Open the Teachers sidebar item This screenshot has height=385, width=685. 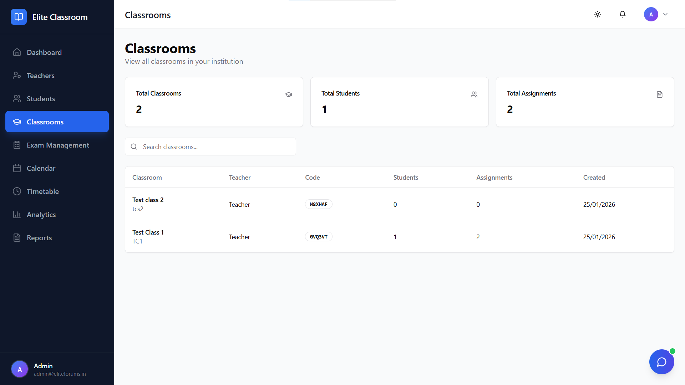coord(41,76)
